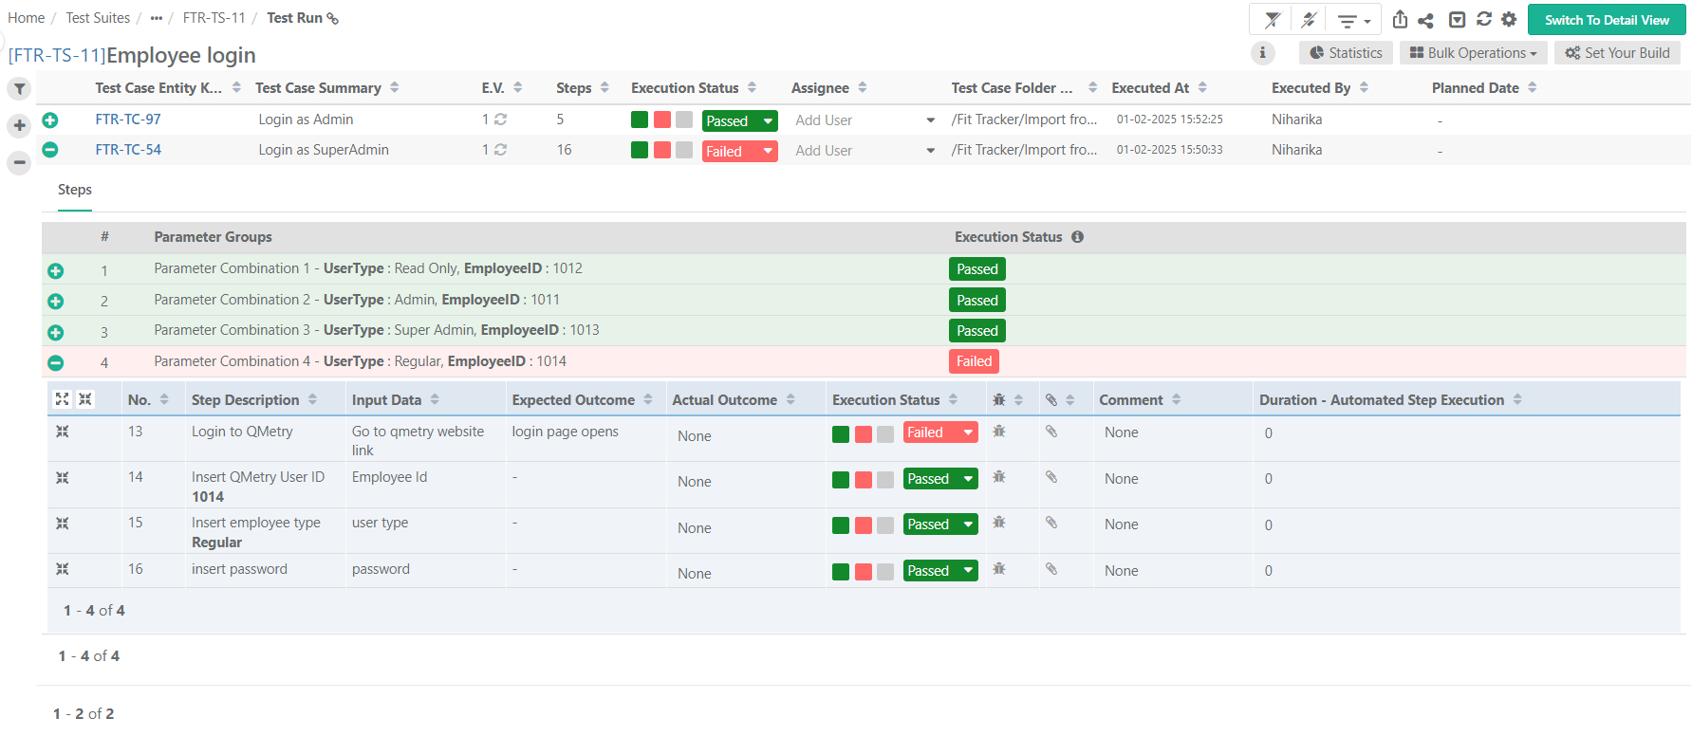Collapse Parameter Combination 4 row
1692x736 pixels.
(56, 362)
